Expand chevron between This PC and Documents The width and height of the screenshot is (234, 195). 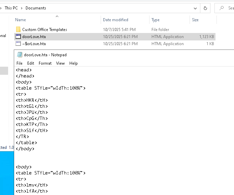(22, 8)
